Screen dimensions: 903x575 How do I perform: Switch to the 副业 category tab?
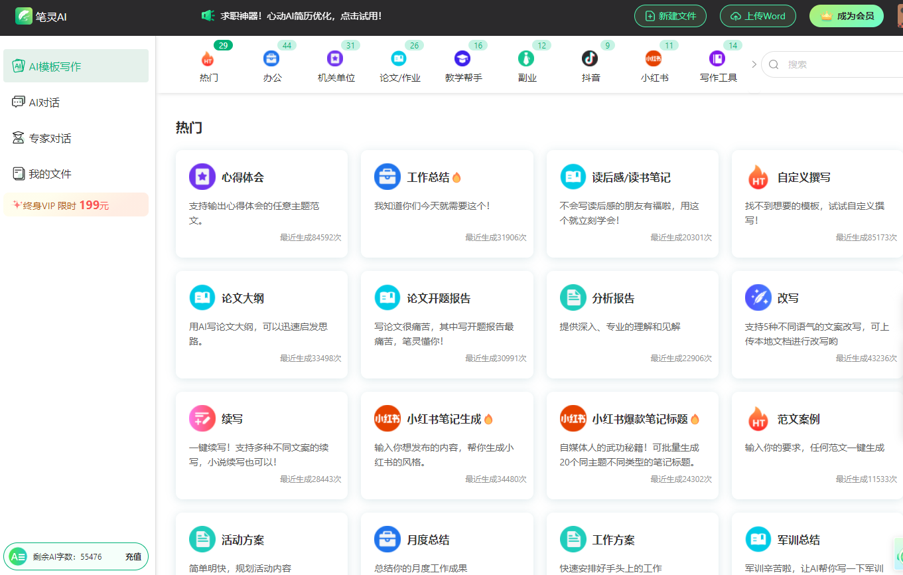tap(527, 65)
